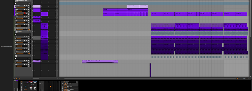Add a device after Multiband FX-2

38,90
